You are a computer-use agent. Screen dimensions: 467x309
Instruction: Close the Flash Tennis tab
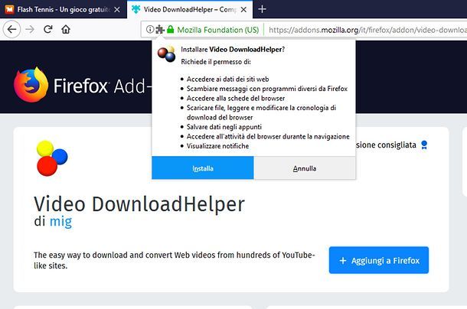pyautogui.click(x=117, y=9)
